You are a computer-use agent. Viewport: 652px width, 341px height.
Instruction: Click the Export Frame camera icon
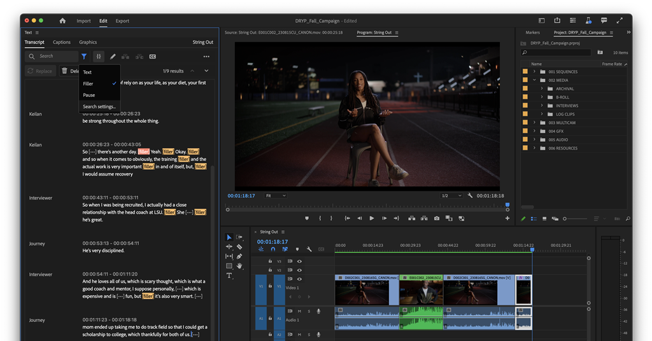437,218
